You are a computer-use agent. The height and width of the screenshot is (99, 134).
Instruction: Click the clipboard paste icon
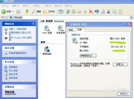pyautogui.click(x=120, y=12)
